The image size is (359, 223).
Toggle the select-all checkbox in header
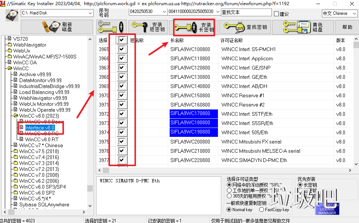coord(121,40)
